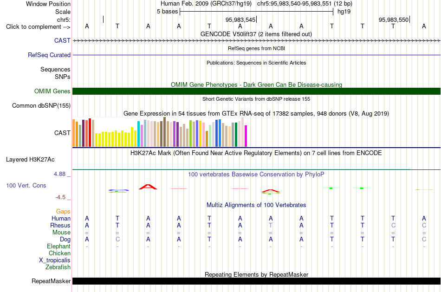The image size is (441, 292).
Task: Open the Layered H3K27Ac track label
Action: (30, 160)
